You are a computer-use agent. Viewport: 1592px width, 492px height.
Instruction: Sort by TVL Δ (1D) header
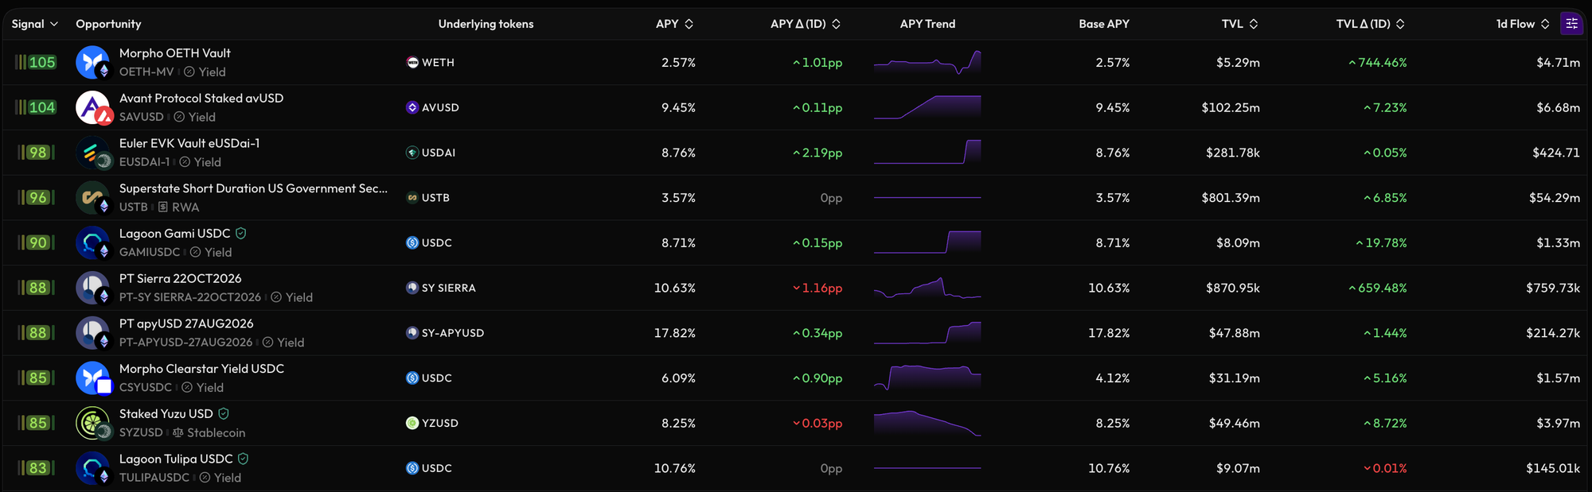(x=1371, y=24)
